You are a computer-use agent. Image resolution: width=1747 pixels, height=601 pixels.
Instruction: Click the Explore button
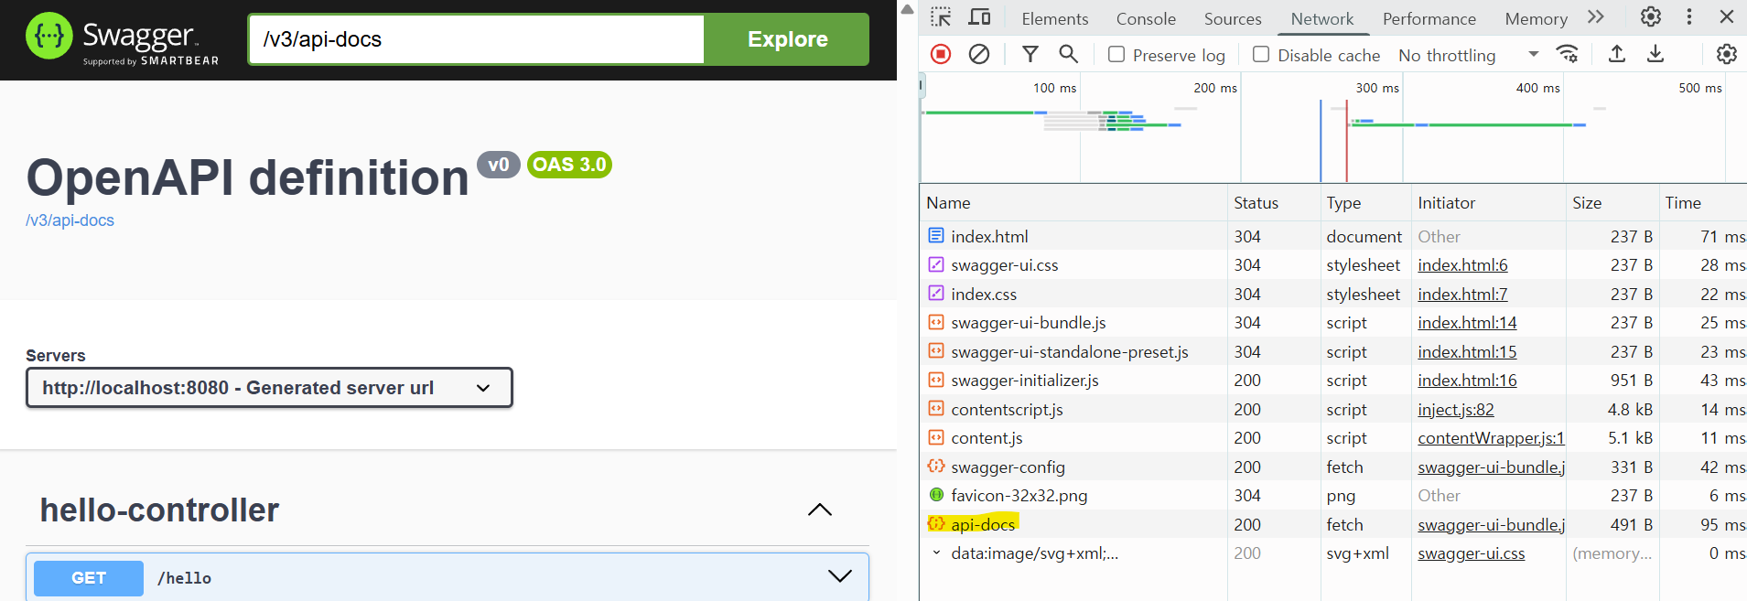click(787, 39)
